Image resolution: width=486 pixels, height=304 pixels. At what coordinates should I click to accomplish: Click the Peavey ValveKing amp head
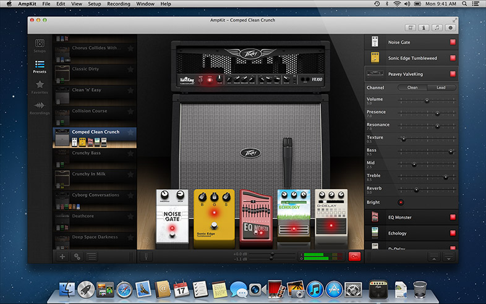[x=250, y=66]
